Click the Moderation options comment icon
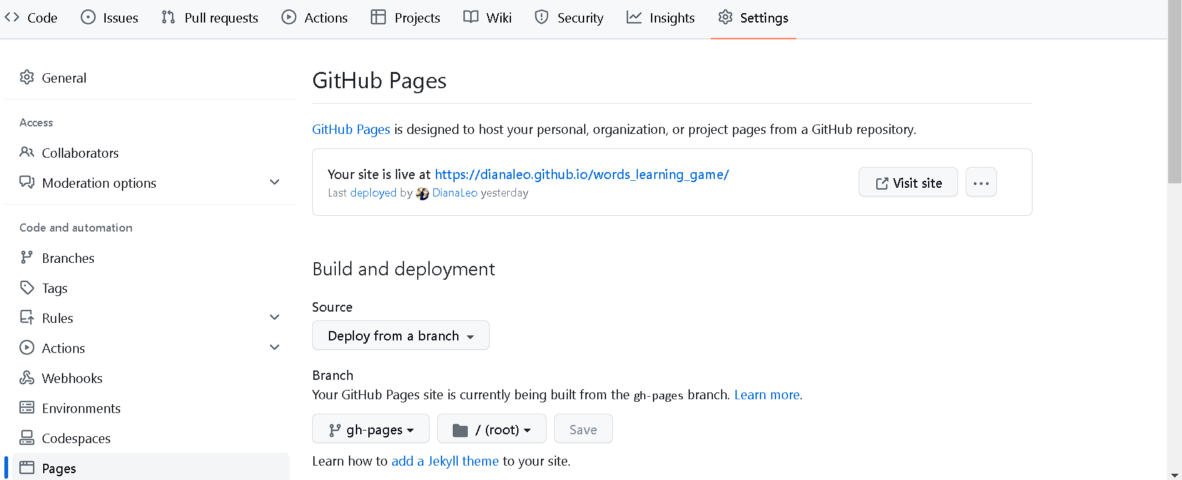1182x480 pixels. (27, 182)
